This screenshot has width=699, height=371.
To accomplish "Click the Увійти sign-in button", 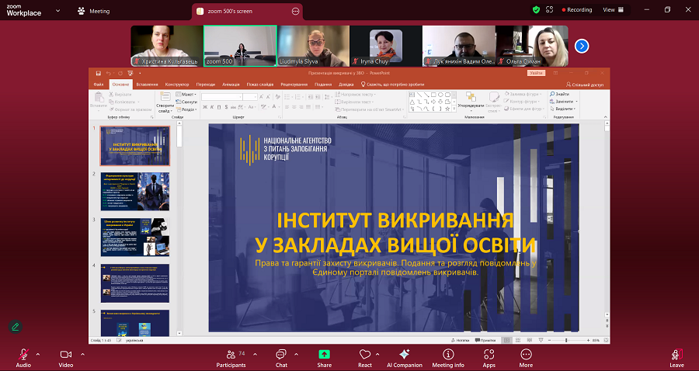I will pos(536,73).
